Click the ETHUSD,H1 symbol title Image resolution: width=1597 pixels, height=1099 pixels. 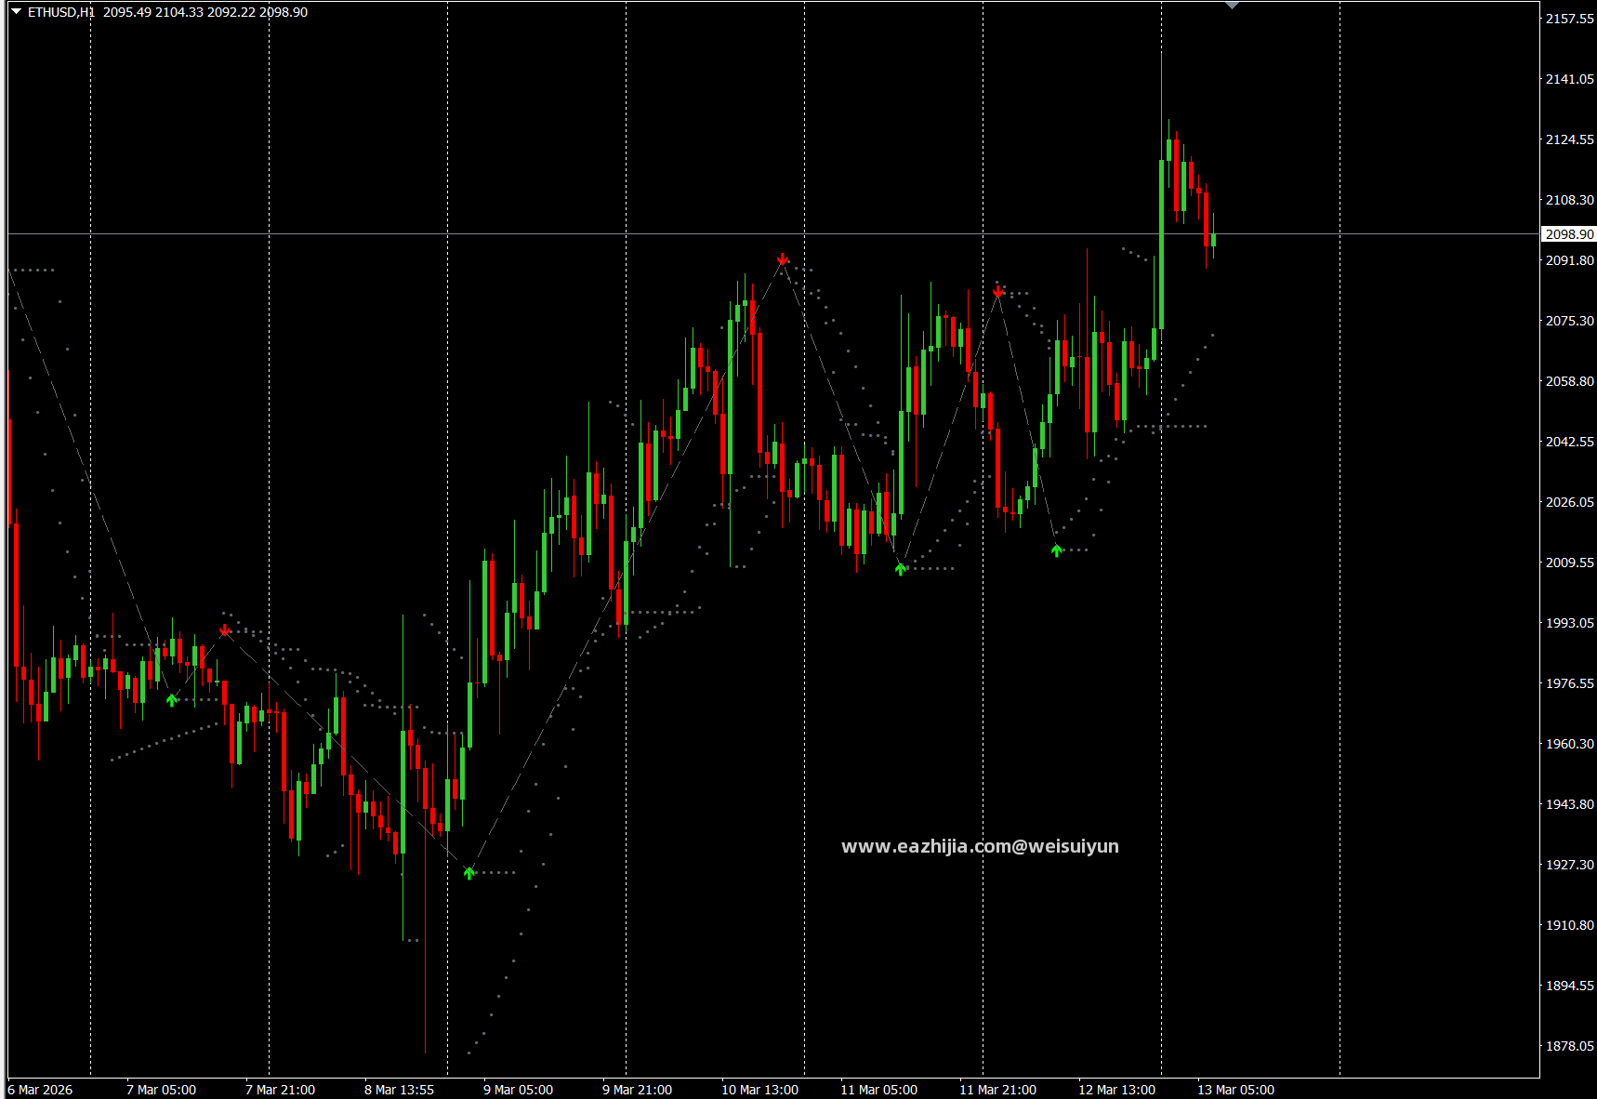point(61,12)
